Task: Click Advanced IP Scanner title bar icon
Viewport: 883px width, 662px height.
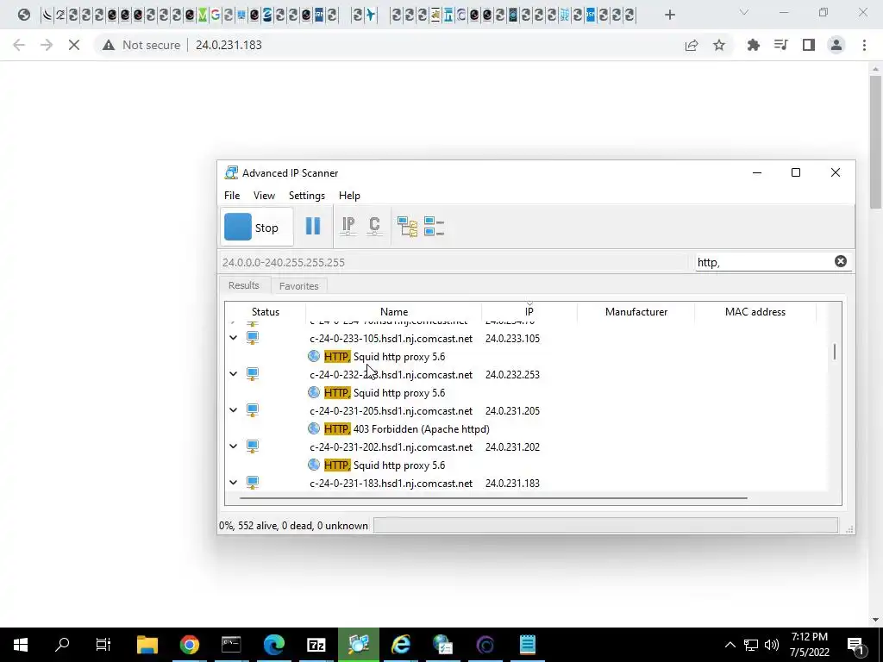Action: coord(231,172)
